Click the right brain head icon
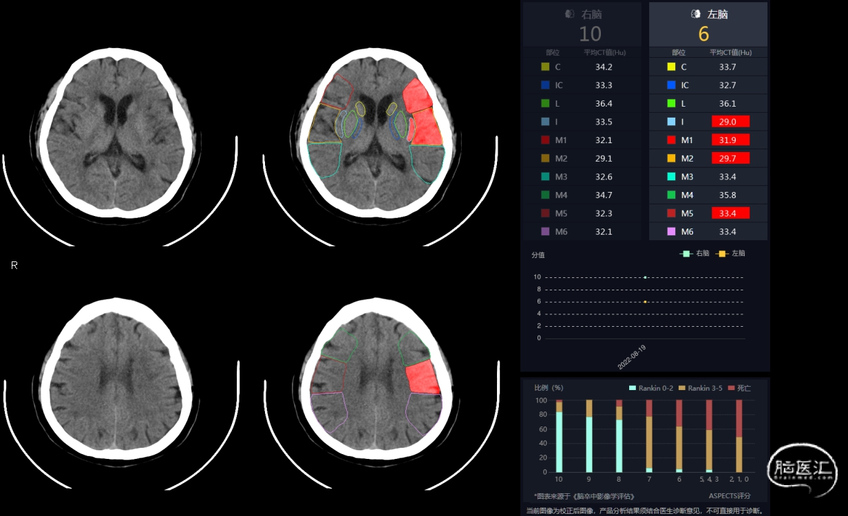The image size is (848, 516). click(x=569, y=14)
